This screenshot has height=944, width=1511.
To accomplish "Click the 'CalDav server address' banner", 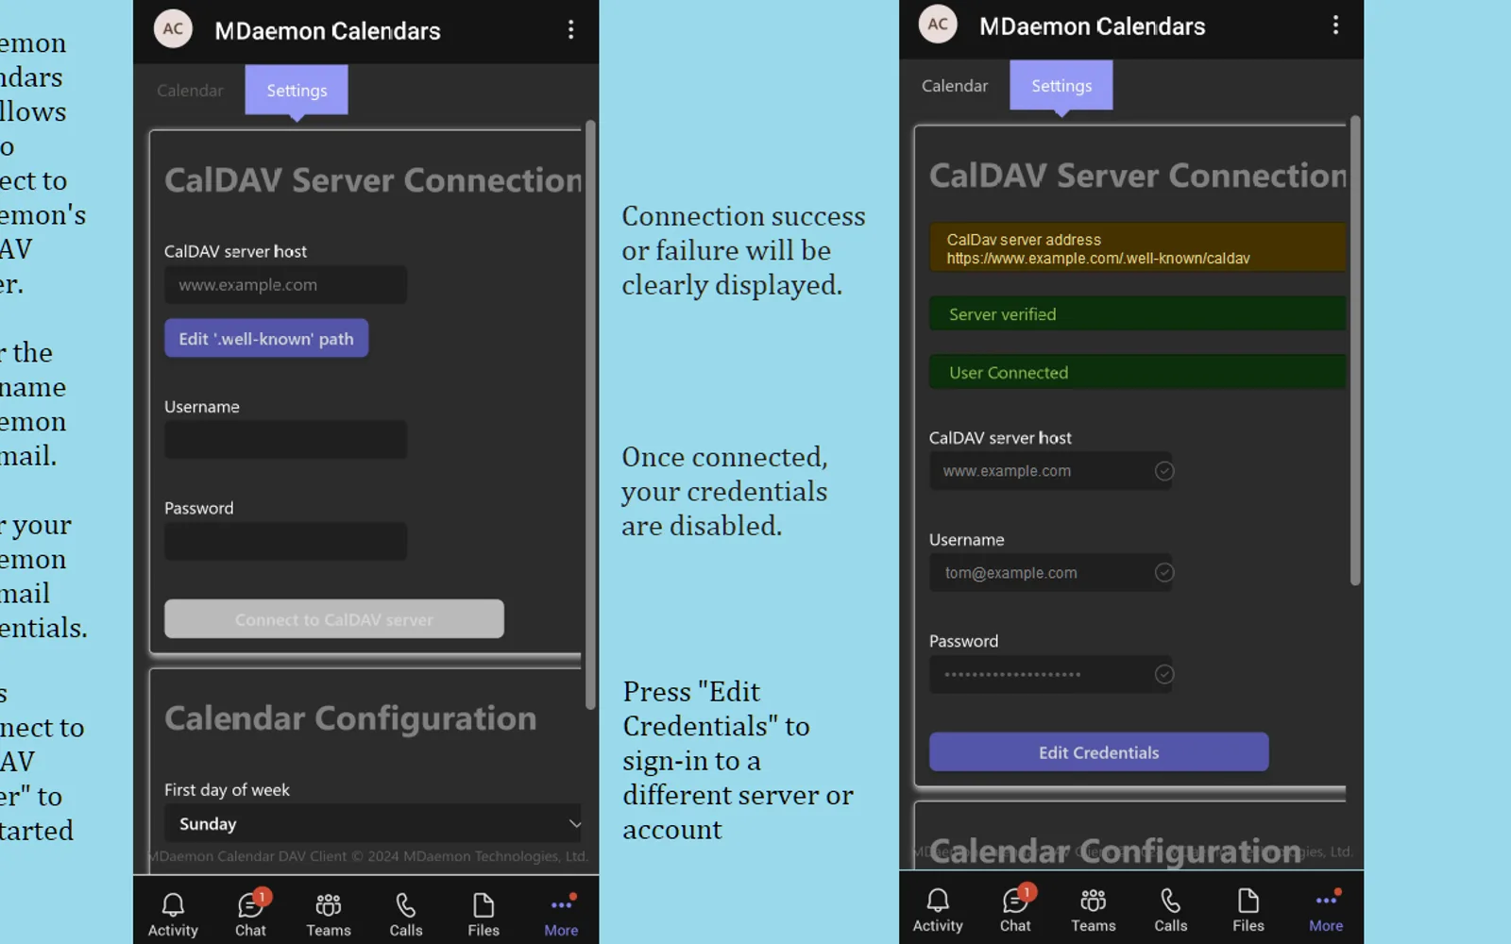I will [x=1137, y=248].
